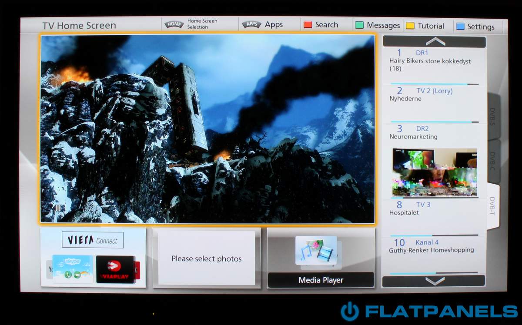Open Settings
The image size is (522, 325).
(475, 27)
